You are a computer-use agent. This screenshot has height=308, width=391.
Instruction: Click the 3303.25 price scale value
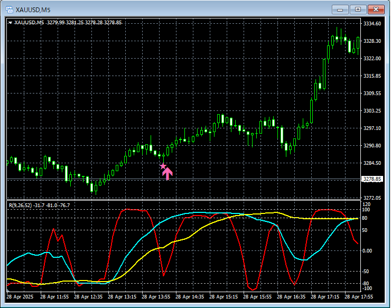point(372,110)
